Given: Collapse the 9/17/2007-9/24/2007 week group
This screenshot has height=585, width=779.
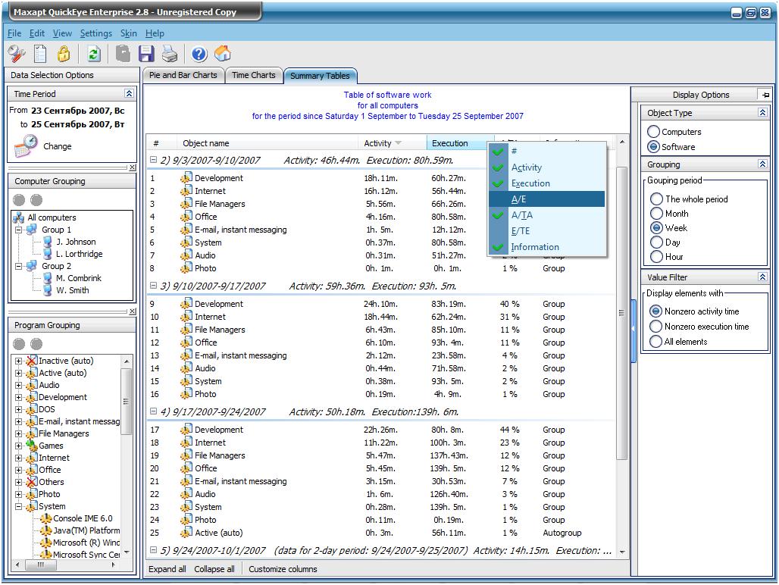Looking at the screenshot, I should (154, 411).
